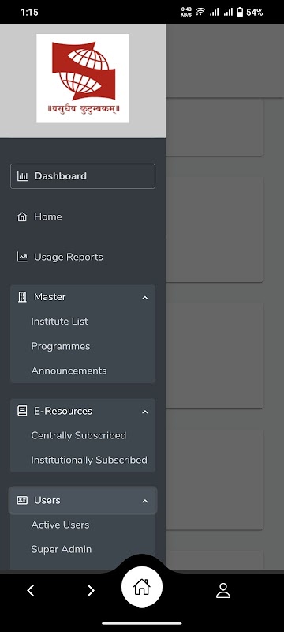The height and width of the screenshot is (632, 284).
Task: Collapse the Master section chevron
Action: 145,298
